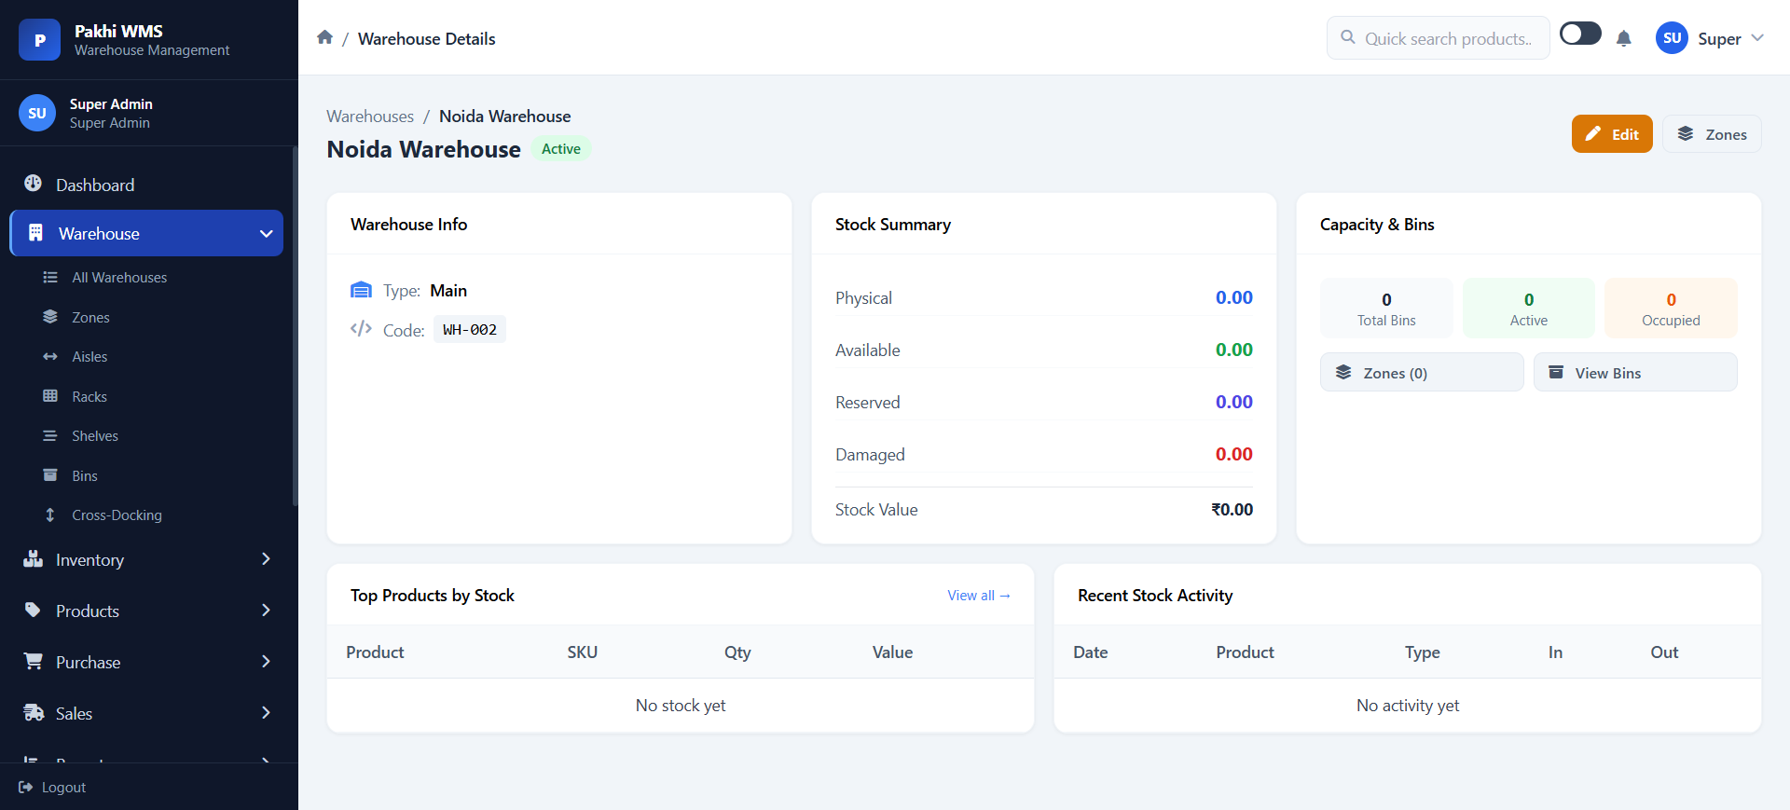
Task: Click the Logout icon
Action: pyautogui.click(x=26, y=787)
